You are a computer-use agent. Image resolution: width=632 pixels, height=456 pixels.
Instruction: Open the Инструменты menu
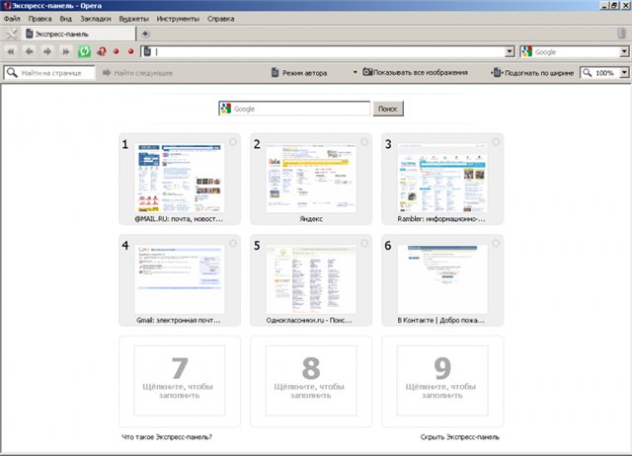pos(178,19)
